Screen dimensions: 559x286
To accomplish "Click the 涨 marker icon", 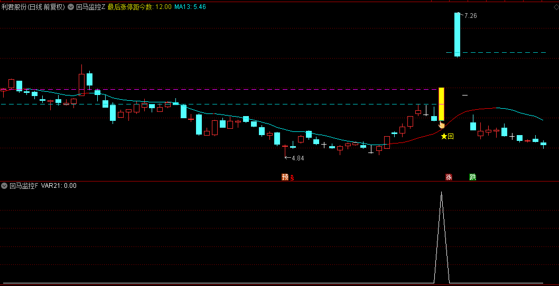I will point(449,177).
